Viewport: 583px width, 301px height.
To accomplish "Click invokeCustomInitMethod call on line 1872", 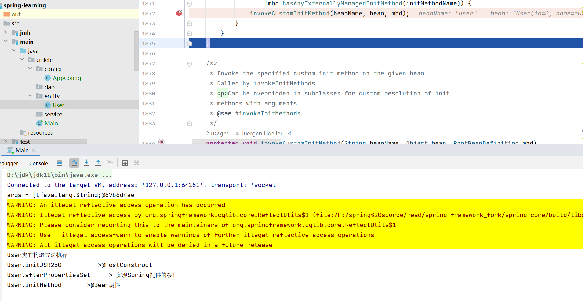I will [x=290, y=13].
